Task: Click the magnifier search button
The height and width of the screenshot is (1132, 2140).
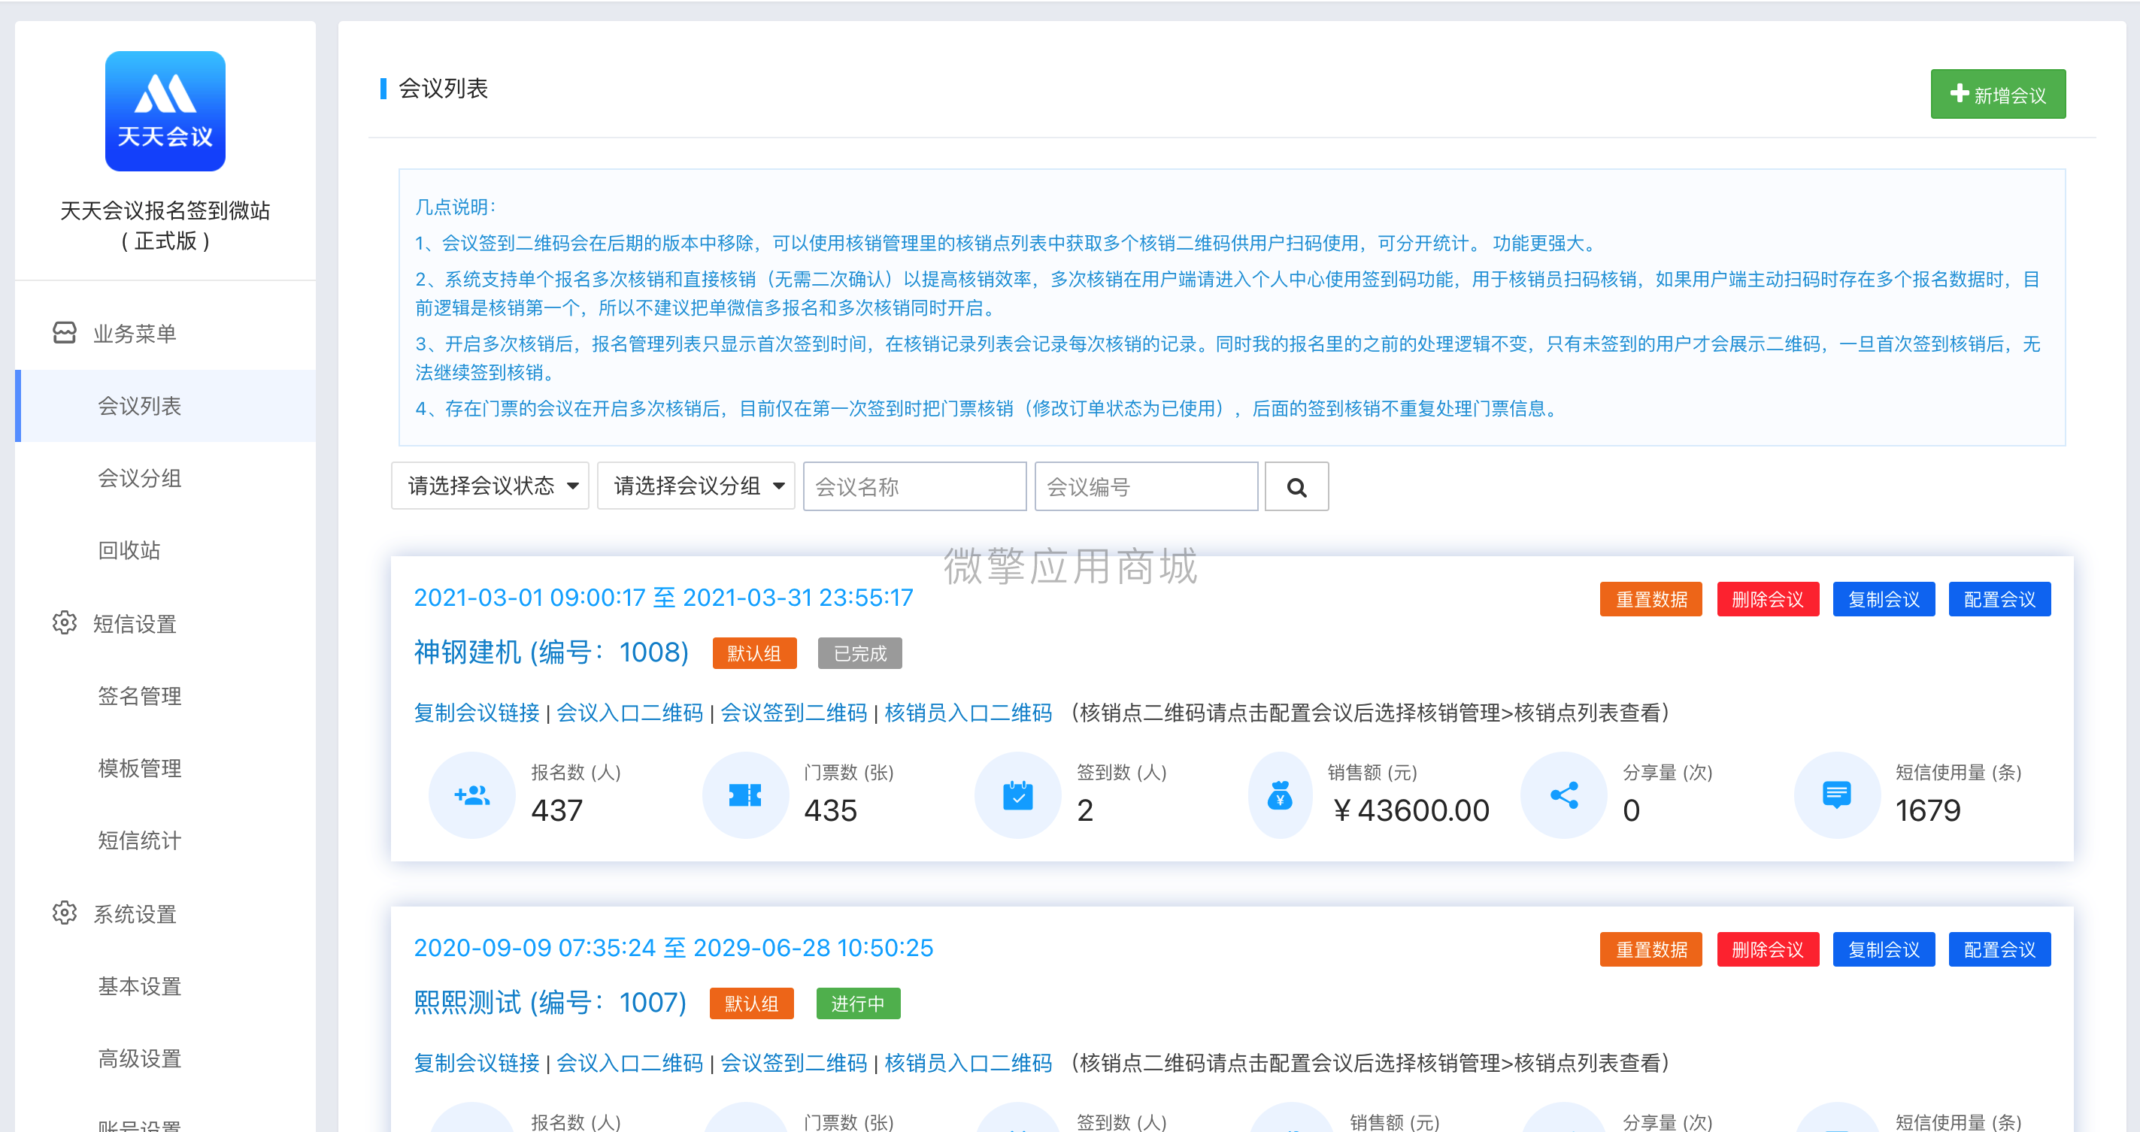Action: (x=1296, y=486)
